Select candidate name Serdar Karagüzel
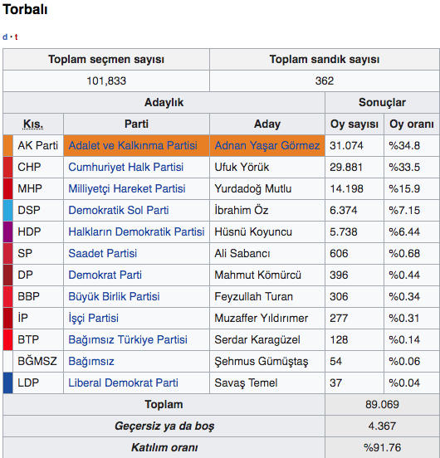440x458 pixels. pos(257,340)
